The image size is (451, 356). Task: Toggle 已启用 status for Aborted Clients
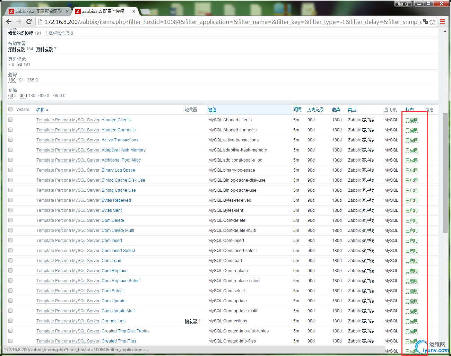click(412, 120)
